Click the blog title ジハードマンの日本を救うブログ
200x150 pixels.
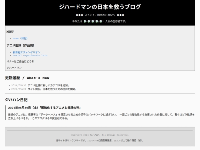click(x=100, y=7)
